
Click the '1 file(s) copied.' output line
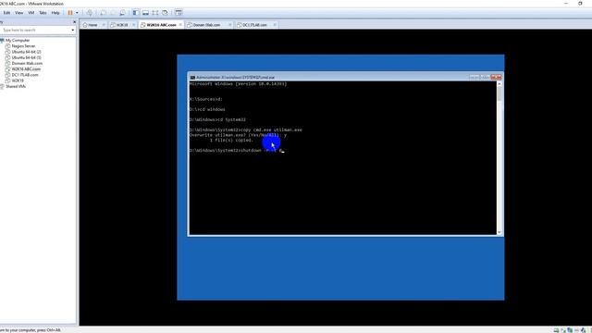point(231,140)
